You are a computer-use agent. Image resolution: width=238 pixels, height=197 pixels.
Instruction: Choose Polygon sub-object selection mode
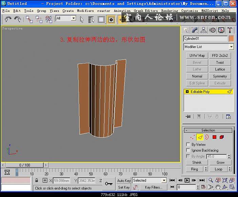tap(214, 137)
